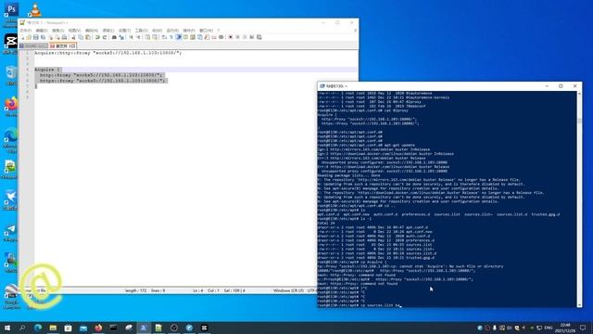Minimize the terminal window
593x334 pixels.
tap(547, 86)
